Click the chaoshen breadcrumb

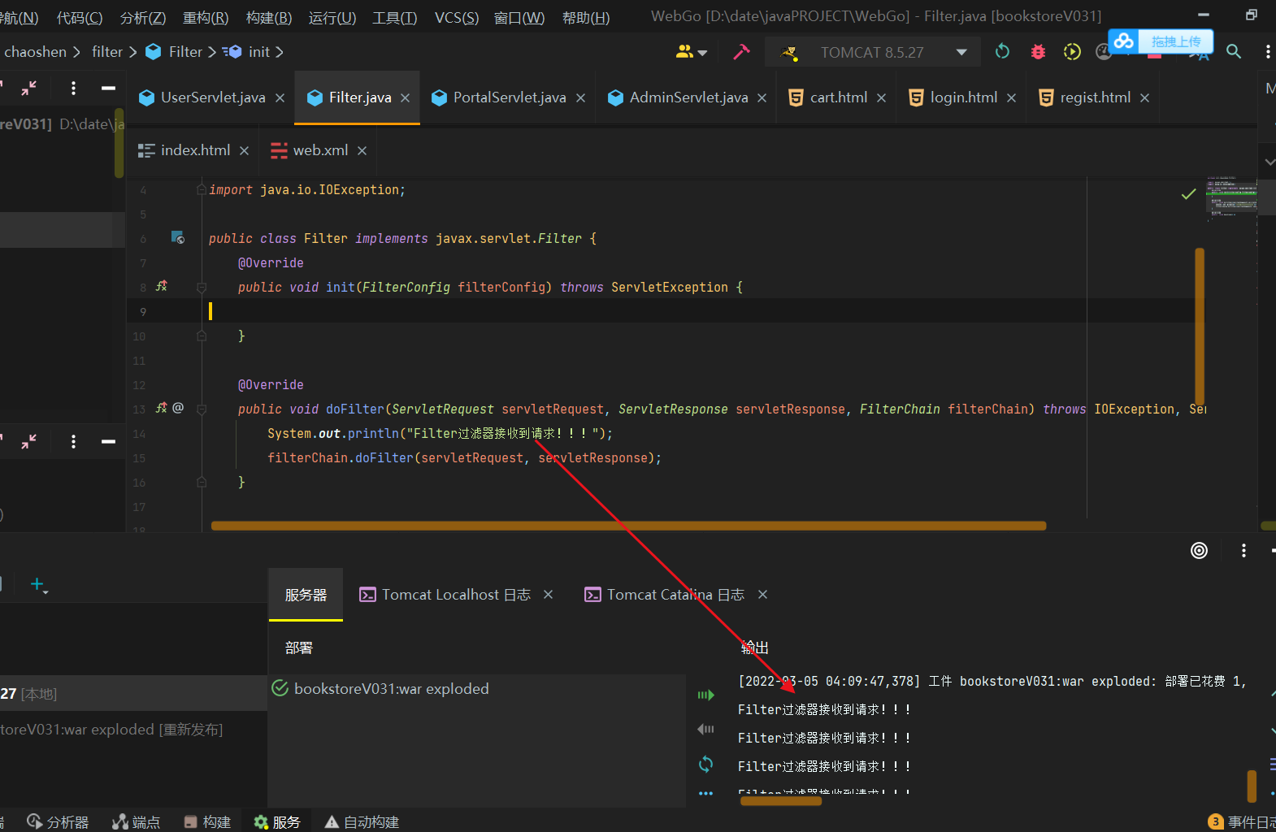36,52
